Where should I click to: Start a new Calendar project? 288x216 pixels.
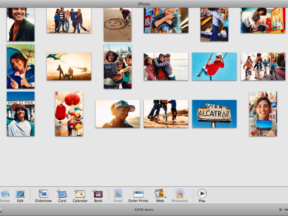tap(80, 194)
